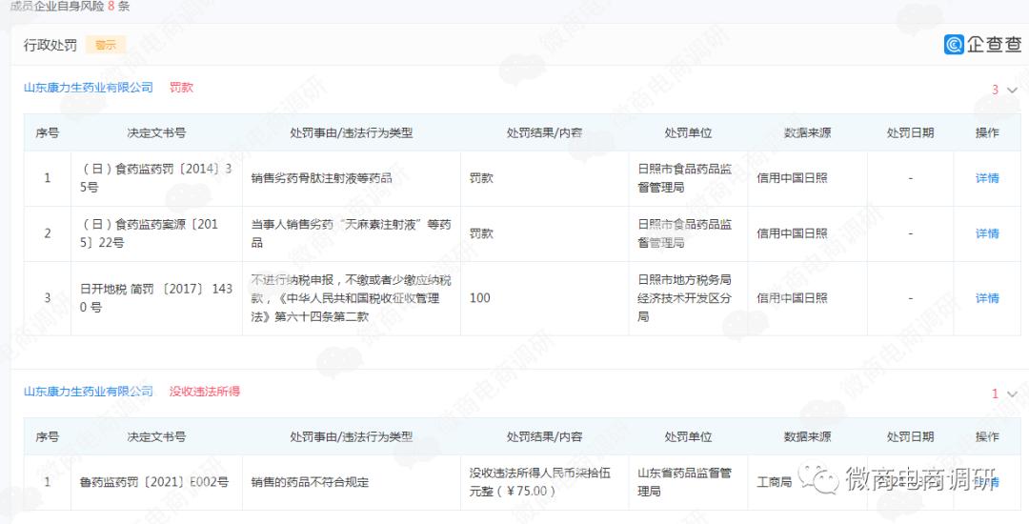Click the red 罚款 category label
This screenshot has width=1029, height=524.
coord(181,88)
